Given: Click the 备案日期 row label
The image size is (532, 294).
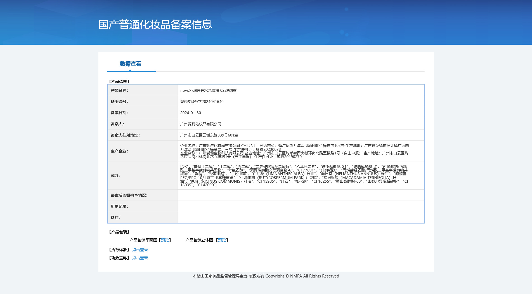Looking at the screenshot, I should [119, 113].
